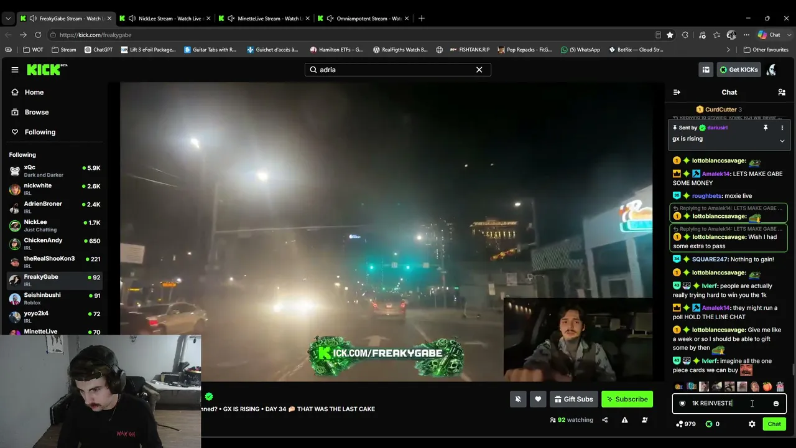Open ChatGPT bookmark
796x448 pixels.
[98, 50]
